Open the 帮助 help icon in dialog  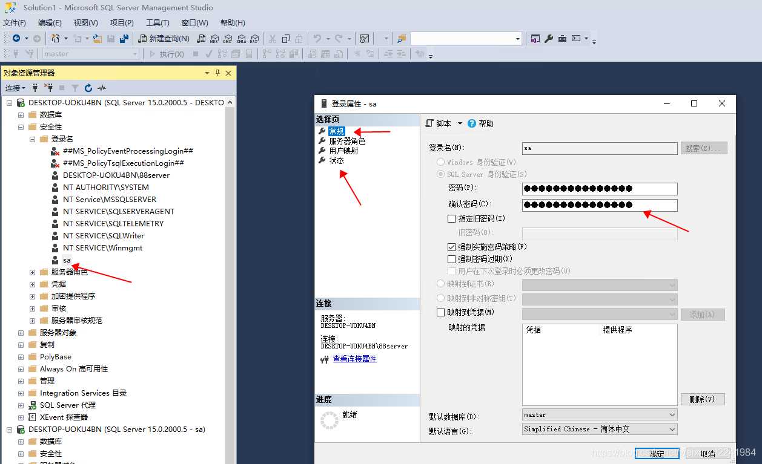(472, 123)
